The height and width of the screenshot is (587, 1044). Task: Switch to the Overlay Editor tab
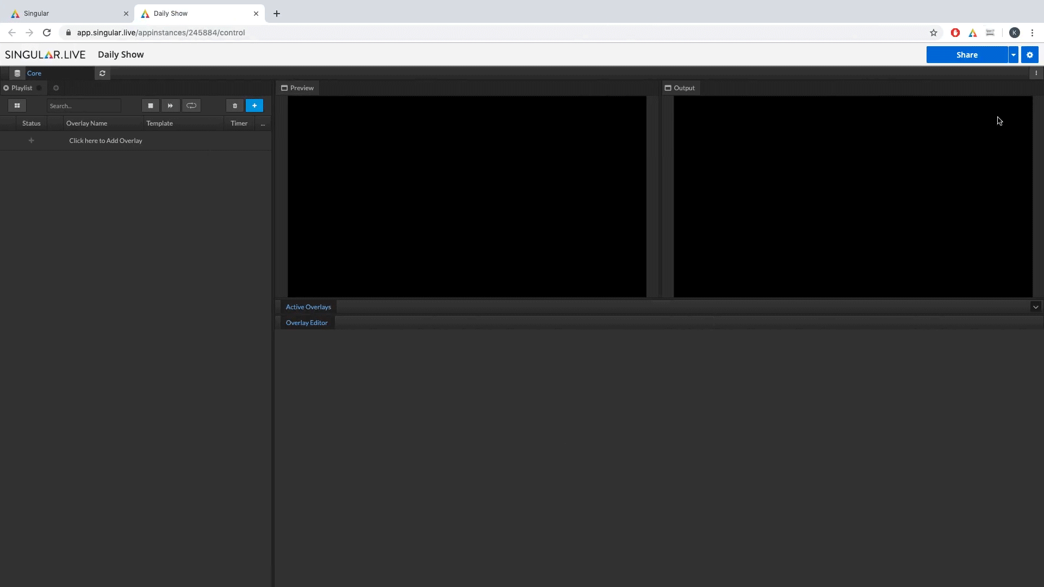[x=306, y=322]
